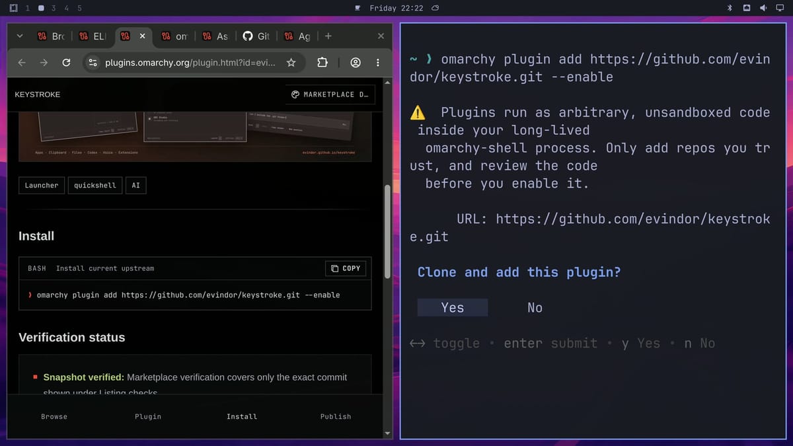The image size is (793, 446).
Task: Go forward in browser history
Action: [44, 63]
